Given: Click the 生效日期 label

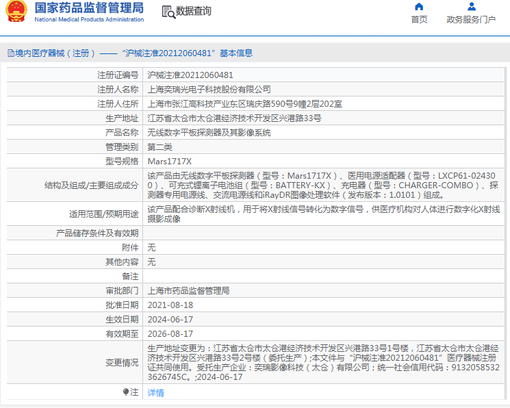Looking at the screenshot, I should [122, 319].
